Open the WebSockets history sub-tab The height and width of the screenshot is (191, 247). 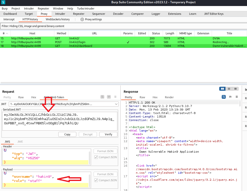click(x=58, y=19)
